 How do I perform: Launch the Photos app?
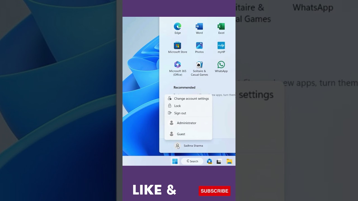tap(199, 47)
